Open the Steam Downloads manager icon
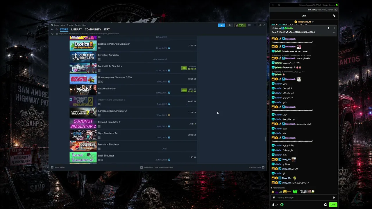 pos(142,167)
